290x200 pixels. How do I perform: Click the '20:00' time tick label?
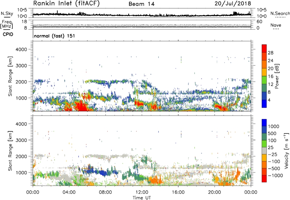[214, 192]
